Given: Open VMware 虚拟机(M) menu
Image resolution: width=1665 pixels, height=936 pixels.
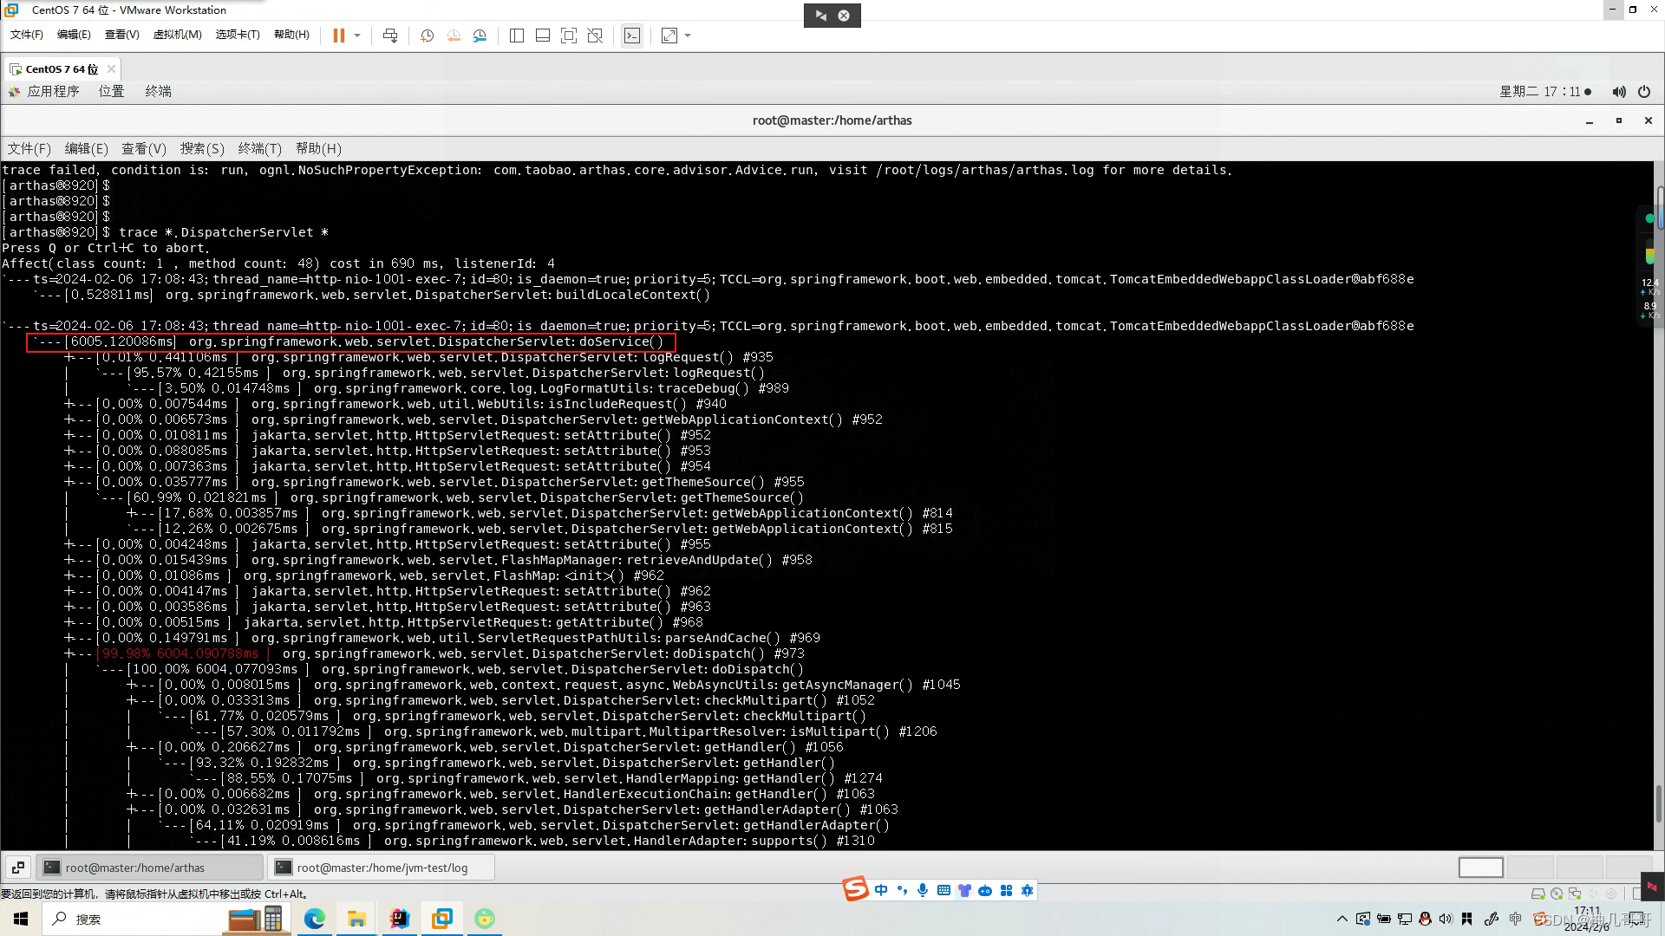Looking at the screenshot, I should tap(177, 35).
